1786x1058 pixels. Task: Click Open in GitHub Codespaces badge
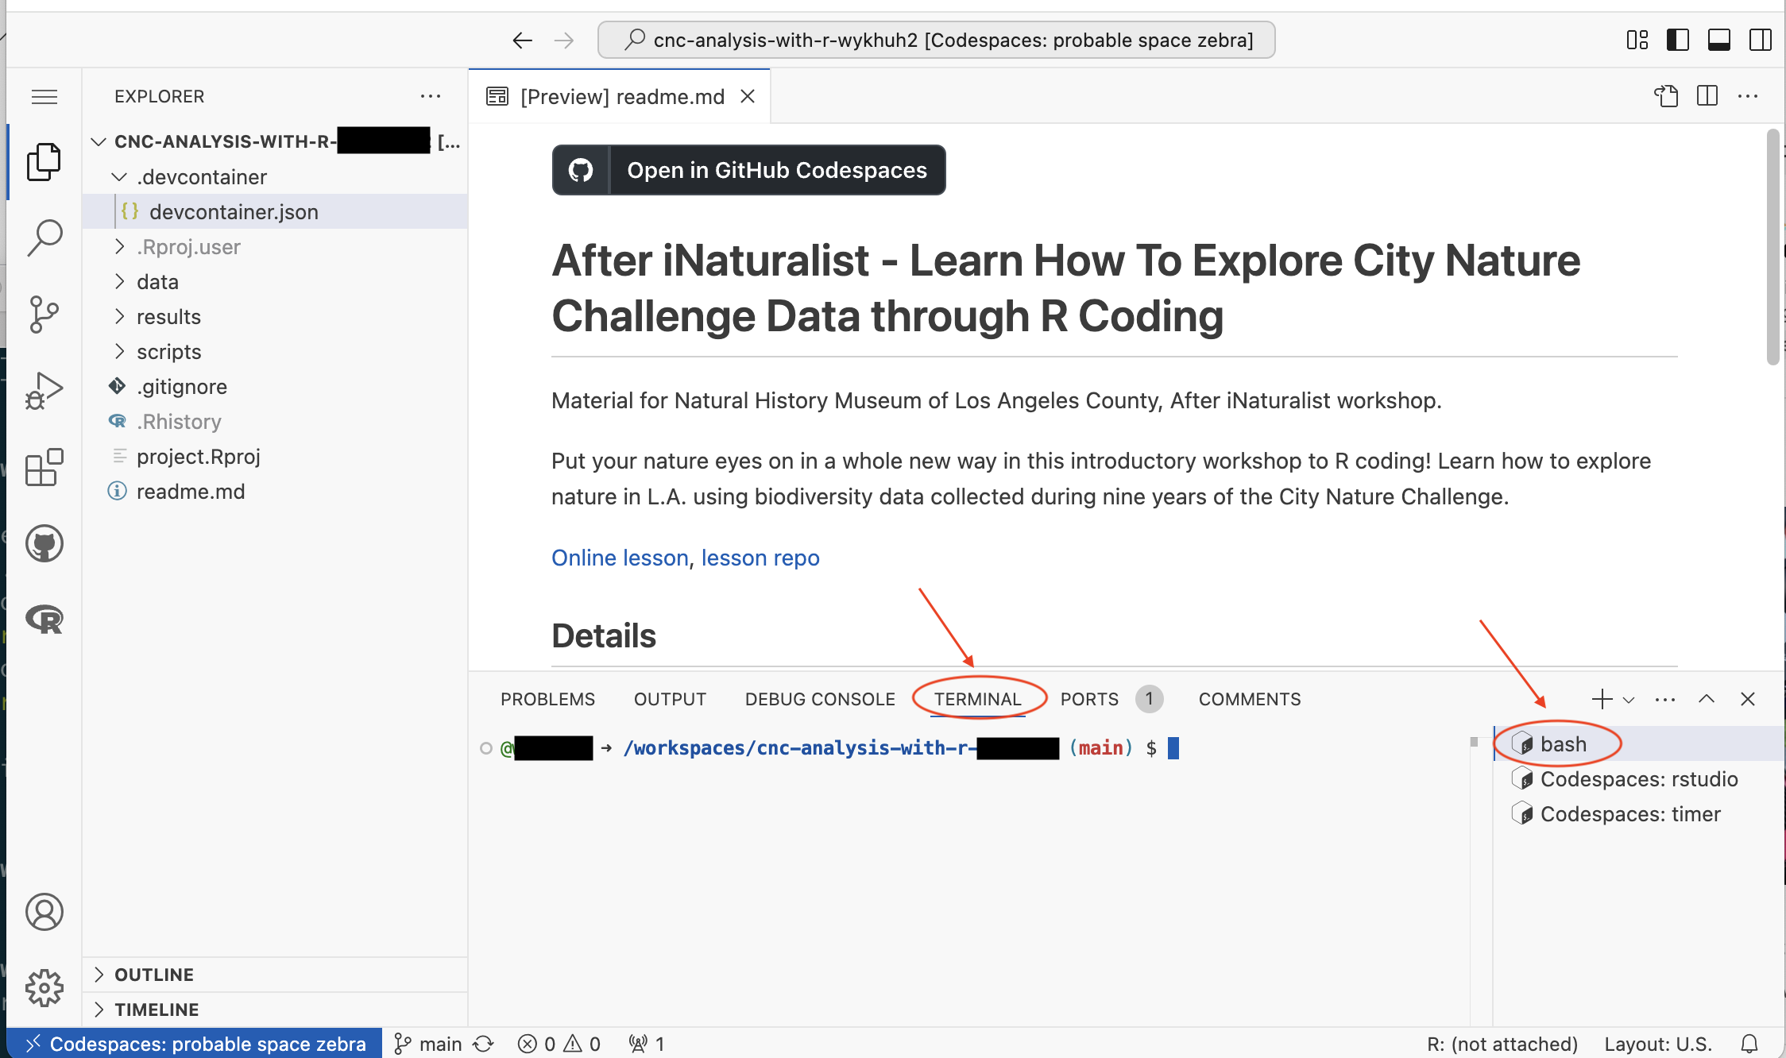(x=748, y=170)
